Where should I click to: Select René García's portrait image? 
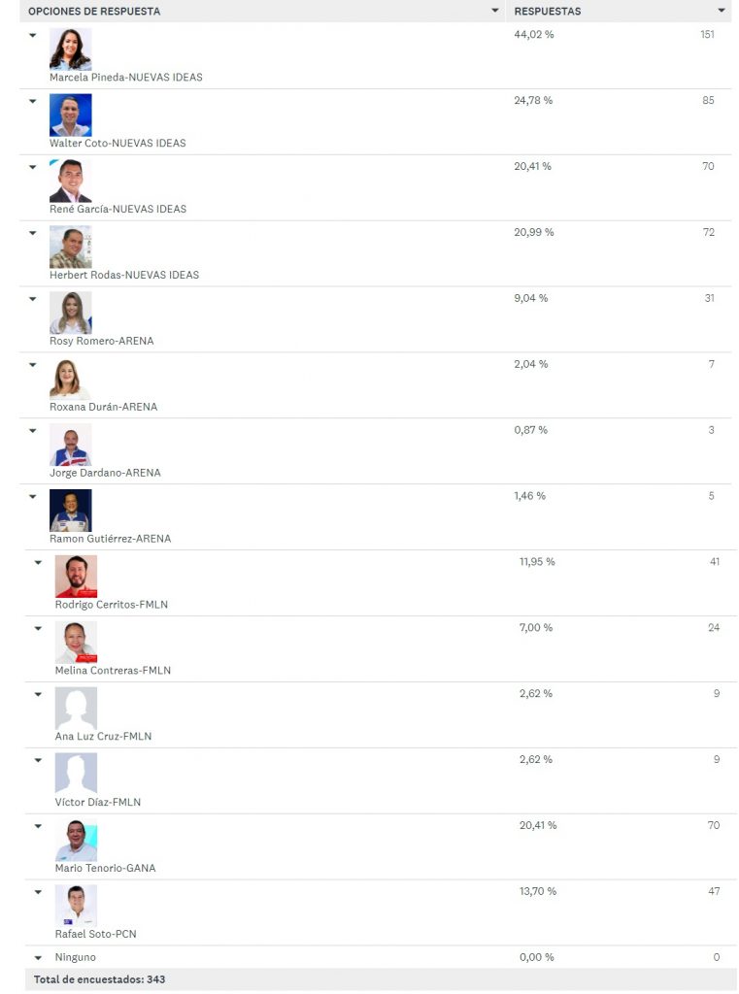[x=71, y=181]
